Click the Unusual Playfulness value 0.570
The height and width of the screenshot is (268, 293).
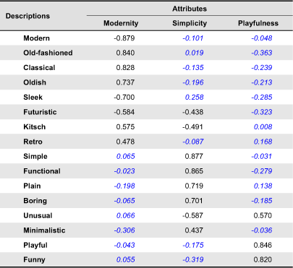[x=263, y=215]
